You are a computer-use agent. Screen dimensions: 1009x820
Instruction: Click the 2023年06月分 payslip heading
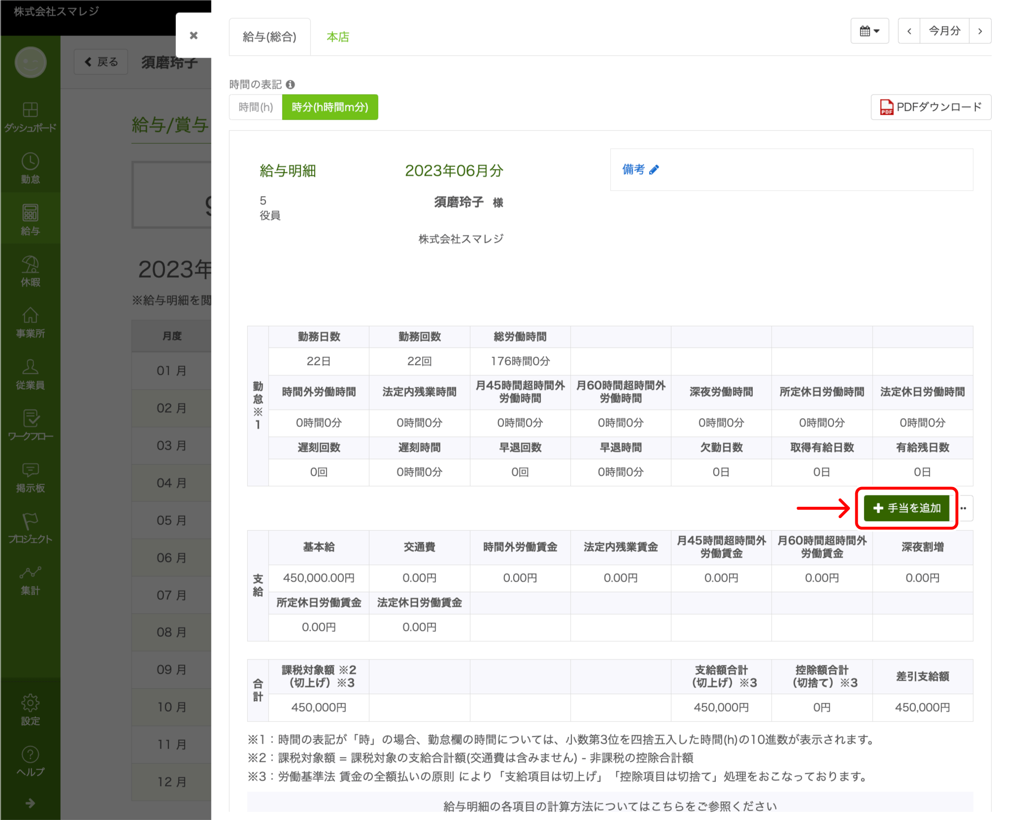click(x=454, y=170)
